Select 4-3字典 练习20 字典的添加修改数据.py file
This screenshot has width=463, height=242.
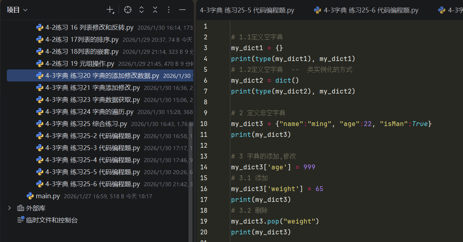[100, 75]
